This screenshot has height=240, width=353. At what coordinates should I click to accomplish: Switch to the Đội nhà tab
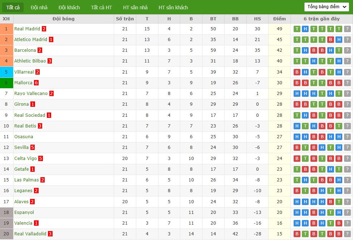pyautogui.click(x=39, y=7)
